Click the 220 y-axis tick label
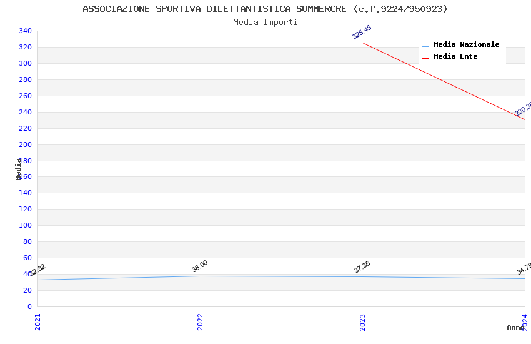Viewport: 531px width, 344px height. point(25,128)
